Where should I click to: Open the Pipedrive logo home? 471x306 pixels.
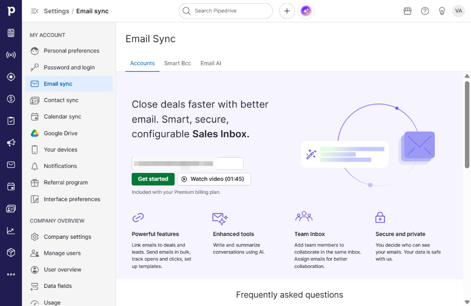coord(11,11)
